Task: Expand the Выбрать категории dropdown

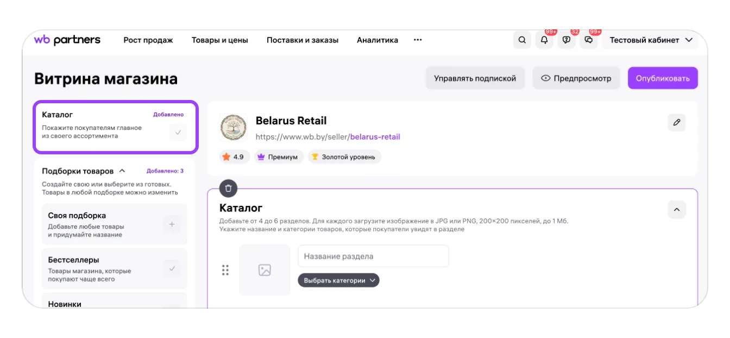Action: coord(338,280)
